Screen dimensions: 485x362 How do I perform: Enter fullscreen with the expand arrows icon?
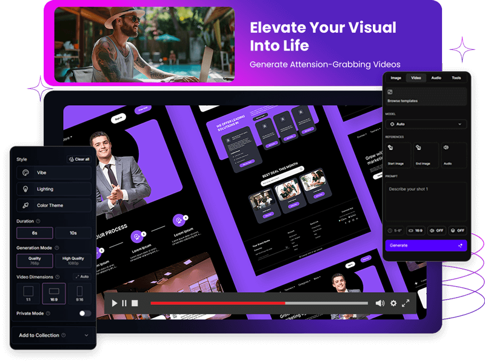pos(406,303)
